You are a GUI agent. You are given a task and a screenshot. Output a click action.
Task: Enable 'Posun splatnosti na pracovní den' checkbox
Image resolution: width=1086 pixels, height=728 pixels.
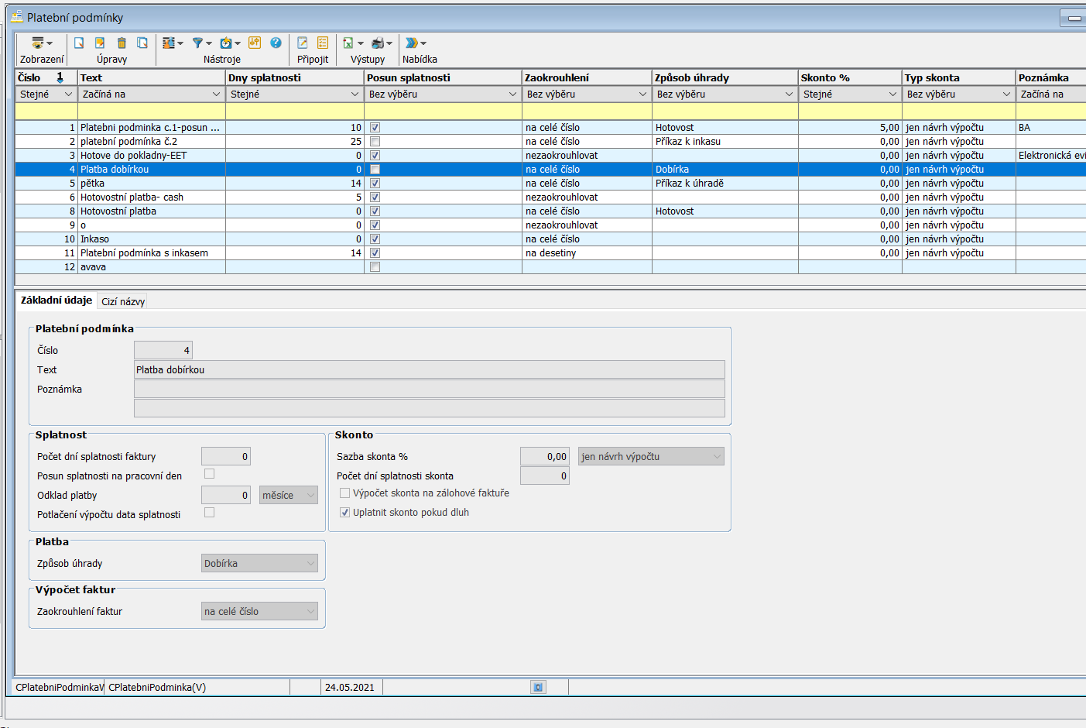point(209,474)
